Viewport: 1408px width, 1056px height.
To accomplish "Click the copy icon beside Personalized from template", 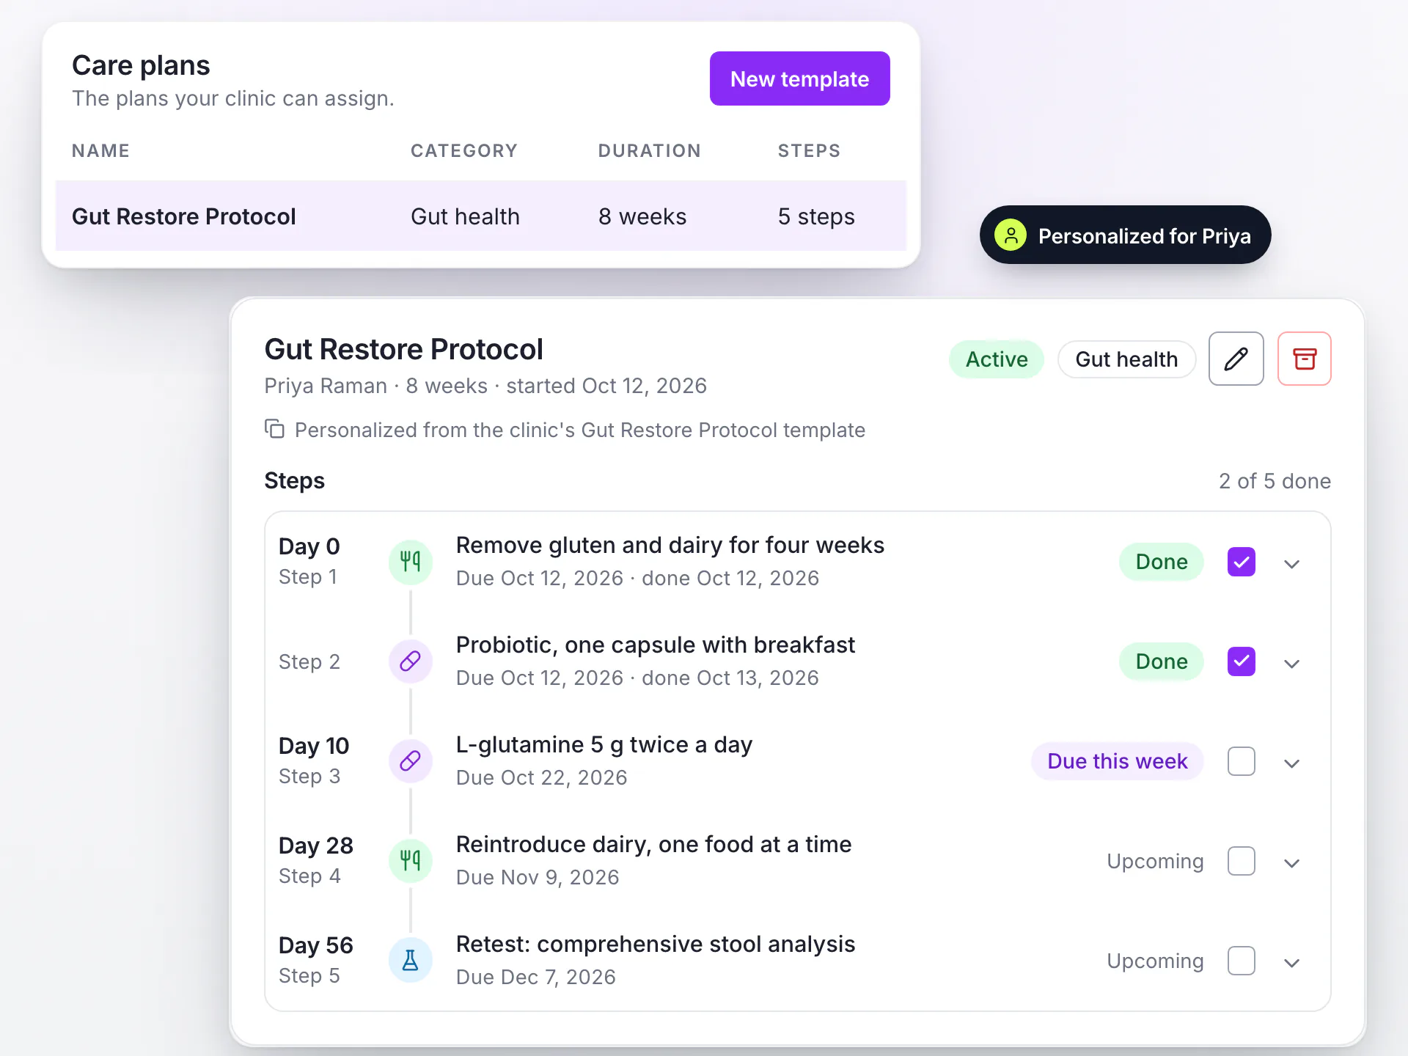I will coord(274,429).
